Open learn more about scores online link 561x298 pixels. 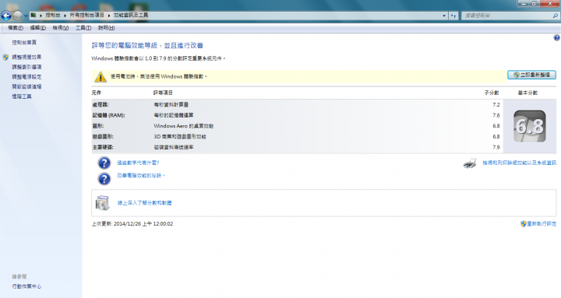coord(145,202)
